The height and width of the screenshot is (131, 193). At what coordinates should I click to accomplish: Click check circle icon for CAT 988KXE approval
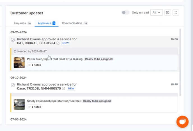13,40
